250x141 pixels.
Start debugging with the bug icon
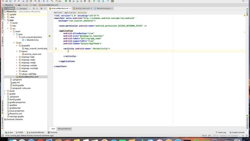[70, 1]
